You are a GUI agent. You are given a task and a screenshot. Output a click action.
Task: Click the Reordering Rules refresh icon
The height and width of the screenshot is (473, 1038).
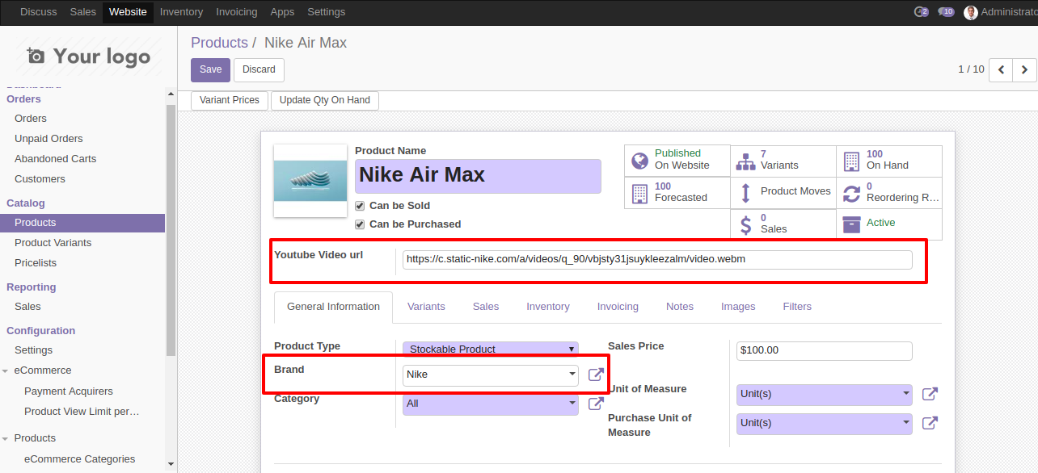coord(851,192)
